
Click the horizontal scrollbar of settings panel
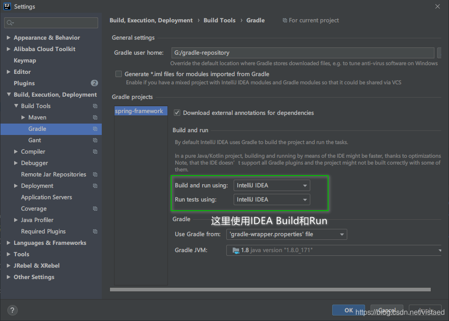[270, 290]
